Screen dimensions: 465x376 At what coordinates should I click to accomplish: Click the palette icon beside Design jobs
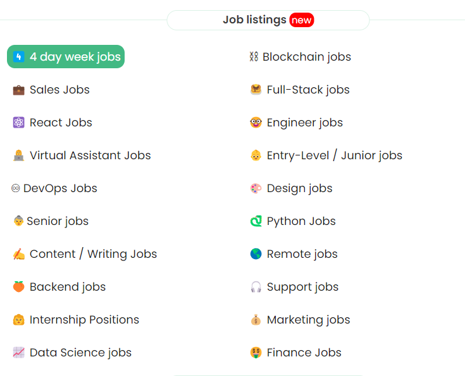tap(256, 188)
